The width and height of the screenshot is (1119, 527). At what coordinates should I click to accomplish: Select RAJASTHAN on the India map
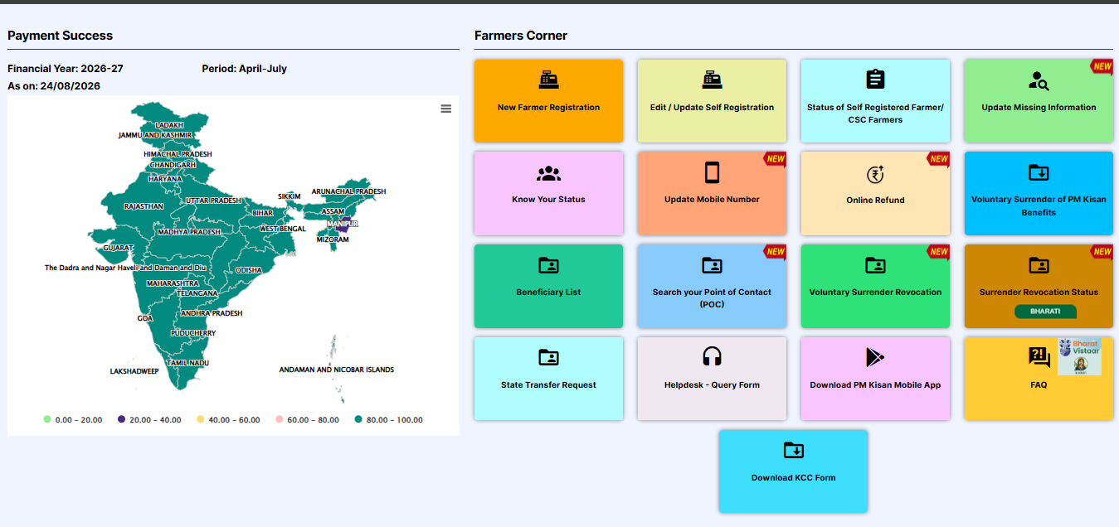coord(144,206)
